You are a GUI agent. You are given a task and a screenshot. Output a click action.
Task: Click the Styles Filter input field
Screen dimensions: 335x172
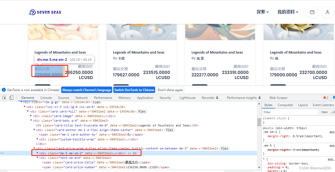click(x=290, y=112)
